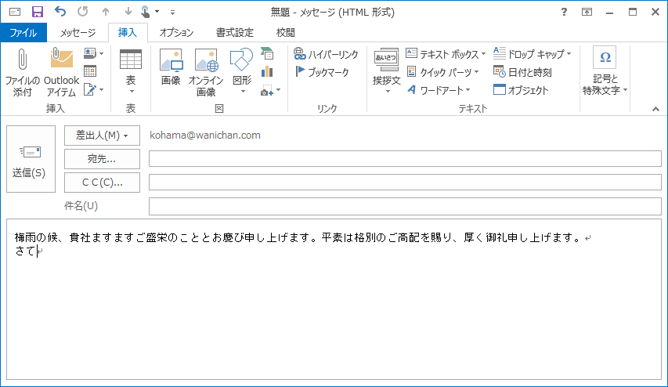Open the 書式設定 tab
Image resolution: width=668 pixels, height=387 pixels.
234,32
